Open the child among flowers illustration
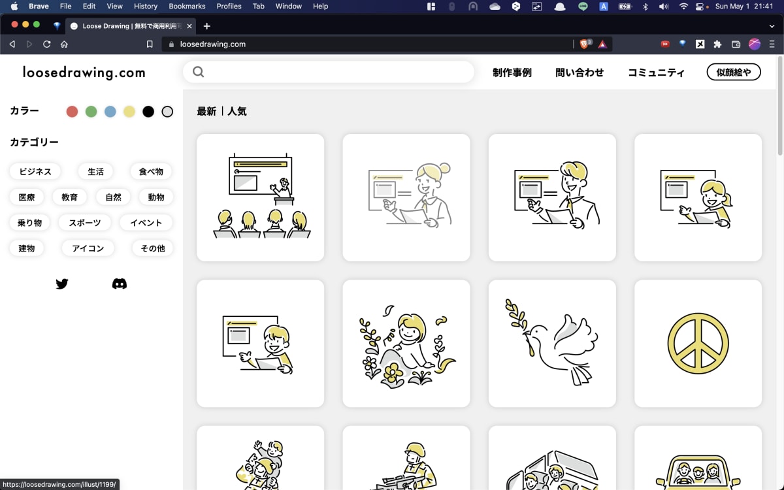This screenshot has width=784, height=490. pos(406,344)
